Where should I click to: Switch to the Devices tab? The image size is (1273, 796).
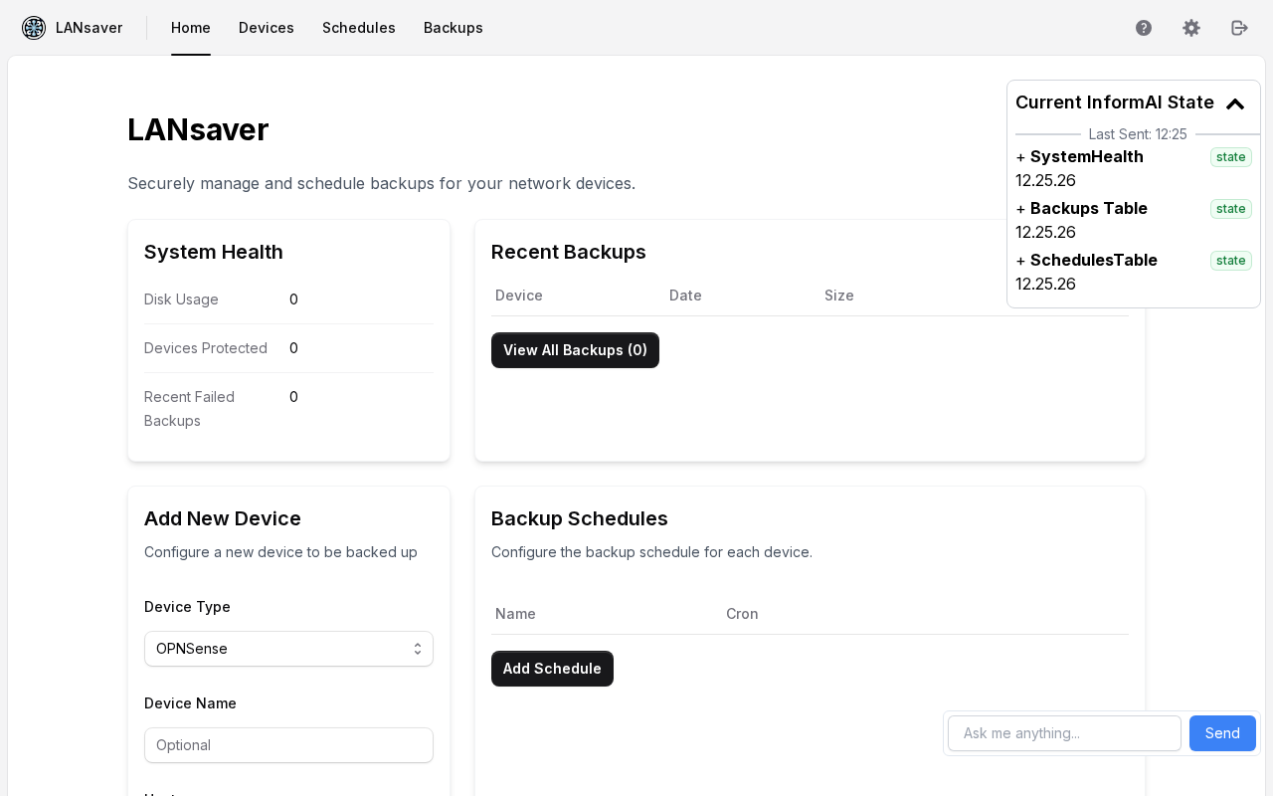click(267, 28)
